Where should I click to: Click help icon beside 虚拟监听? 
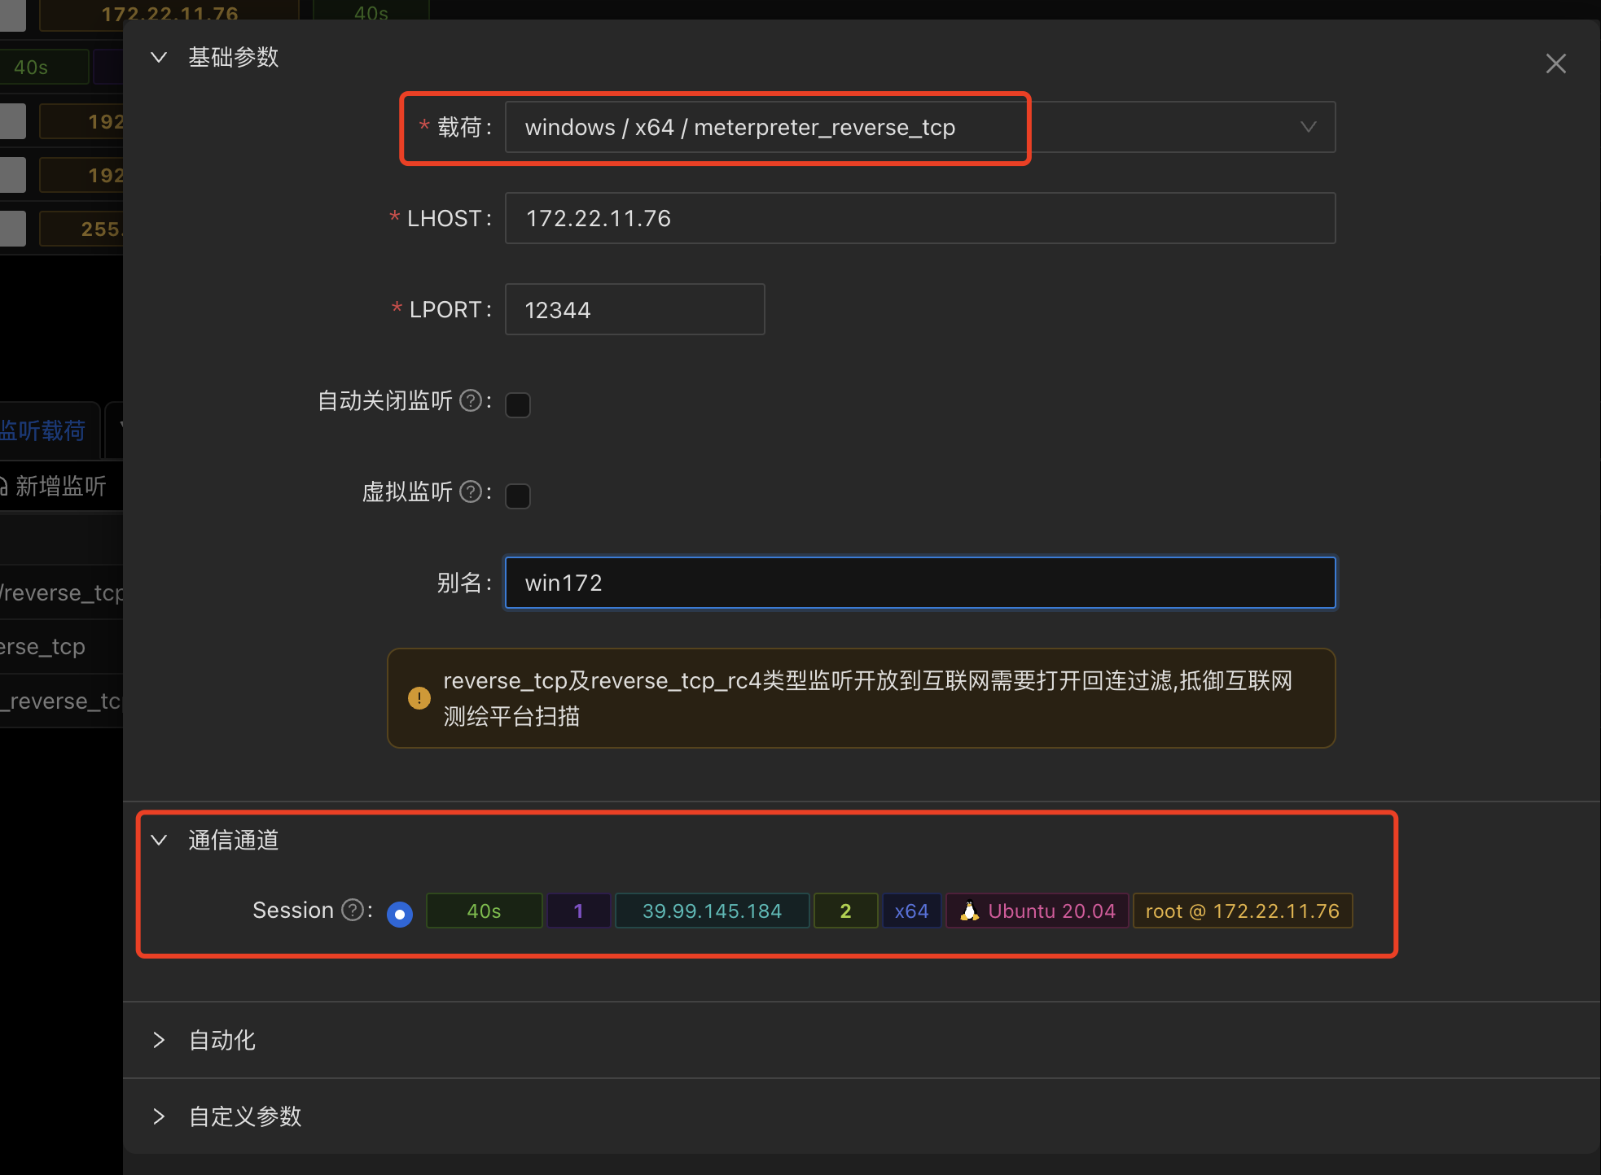tap(471, 491)
